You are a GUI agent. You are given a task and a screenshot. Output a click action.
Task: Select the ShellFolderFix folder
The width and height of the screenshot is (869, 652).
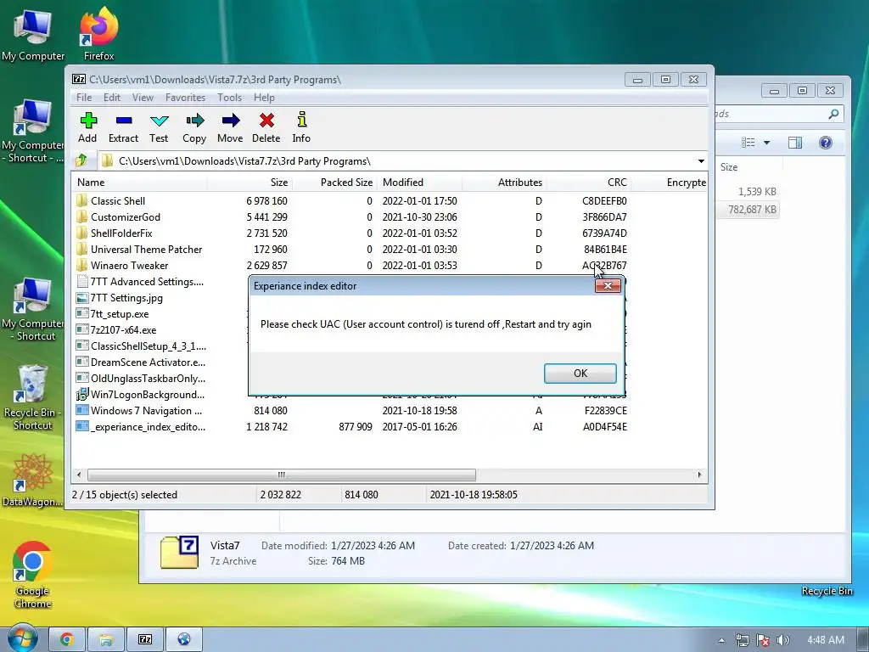pyautogui.click(x=121, y=233)
